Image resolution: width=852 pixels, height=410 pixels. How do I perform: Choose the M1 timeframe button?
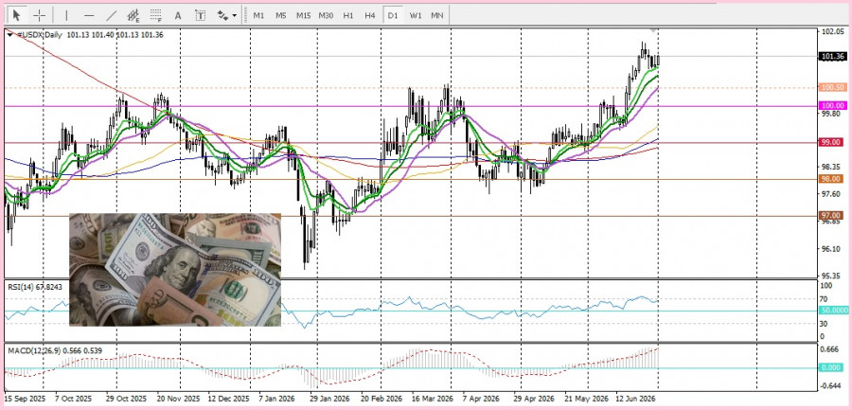point(258,15)
